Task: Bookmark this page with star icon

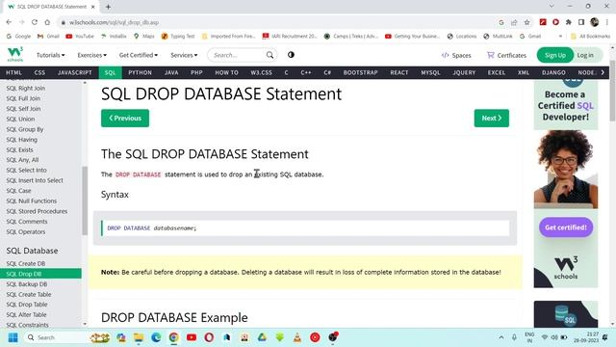Action: 526,22
